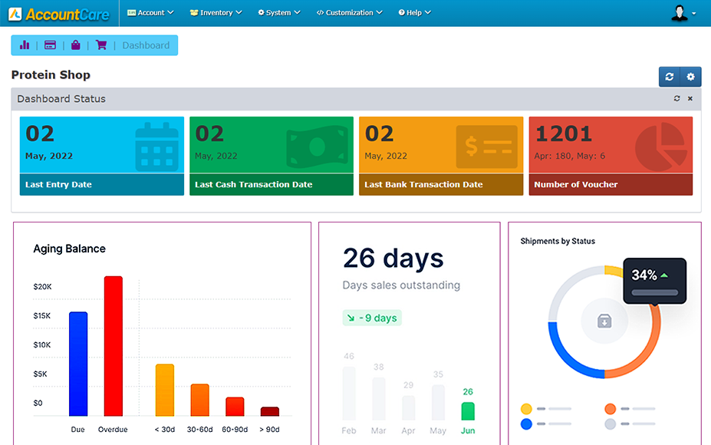Image resolution: width=711 pixels, height=445 pixels.
Task: Click the blue refresh button beside Protein Shop
Action: pyautogui.click(x=670, y=77)
